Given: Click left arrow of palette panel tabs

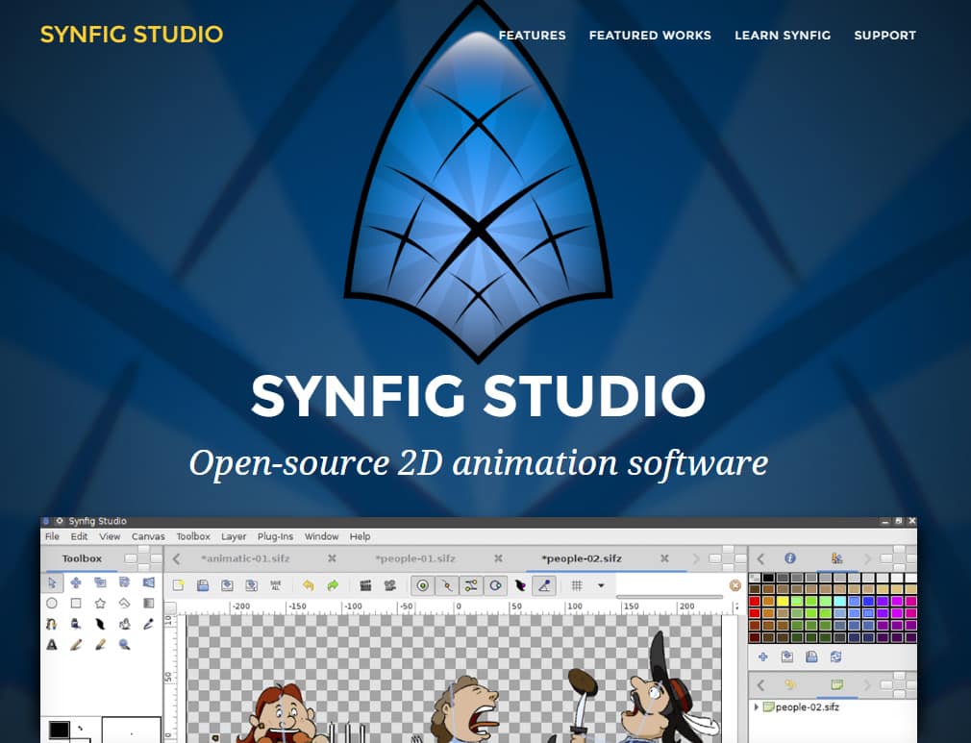Looking at the screenshot, I should 761,558.
